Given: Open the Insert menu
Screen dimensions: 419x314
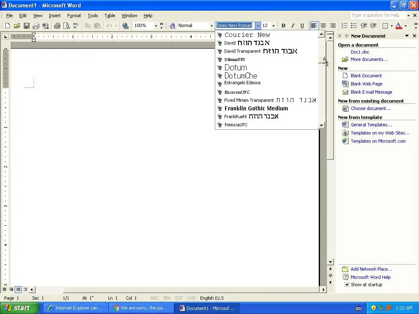Looking at the screenshot, I should [x=54, y=16].
